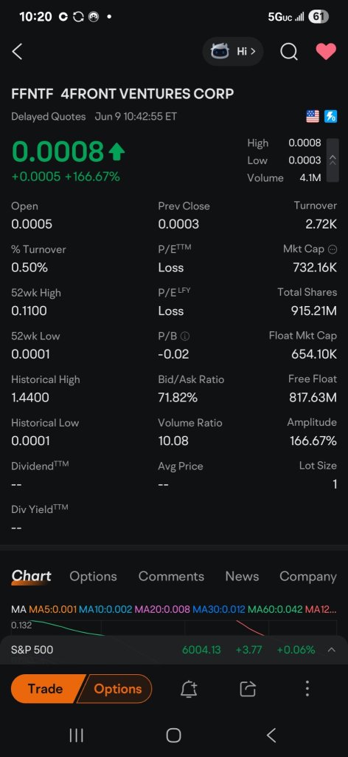
Task: Tap the outlined Options button at the bottom
Action: pyautogui.click(x=114, y=688)
